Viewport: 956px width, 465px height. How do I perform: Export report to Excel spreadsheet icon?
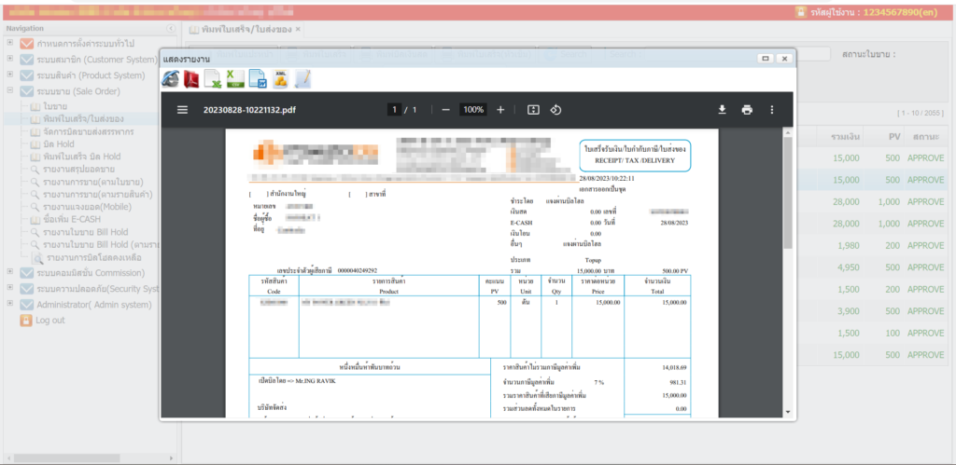coord(214,80)
